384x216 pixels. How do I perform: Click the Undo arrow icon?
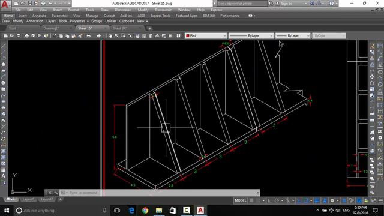[89, 36]
